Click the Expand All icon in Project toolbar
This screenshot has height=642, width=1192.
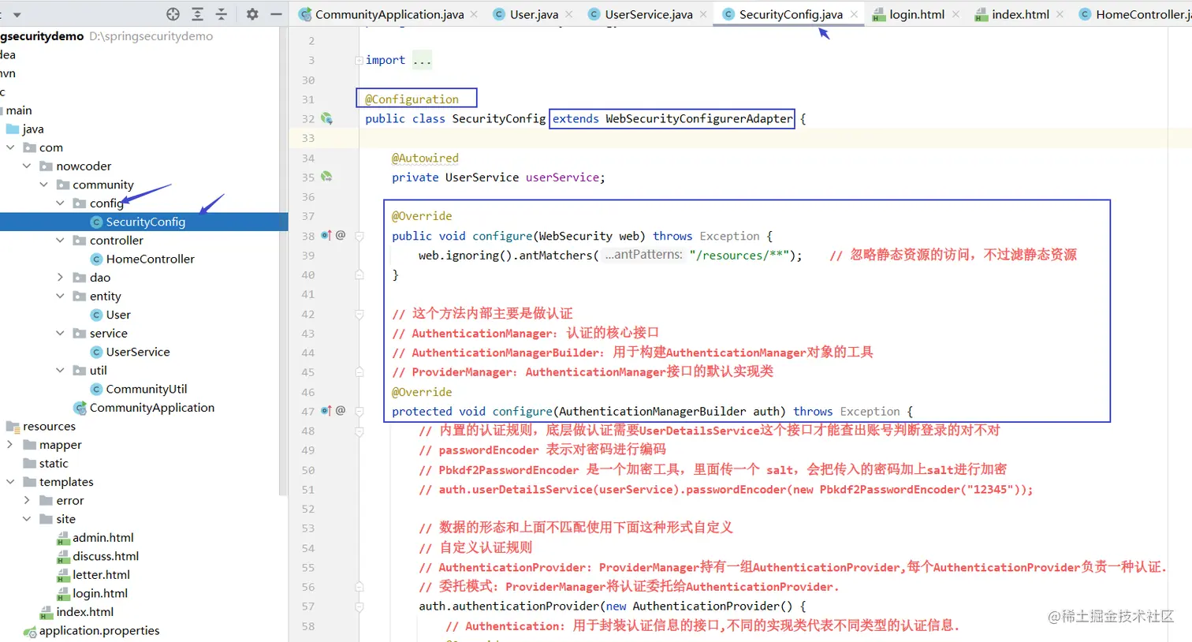(198, 14)
